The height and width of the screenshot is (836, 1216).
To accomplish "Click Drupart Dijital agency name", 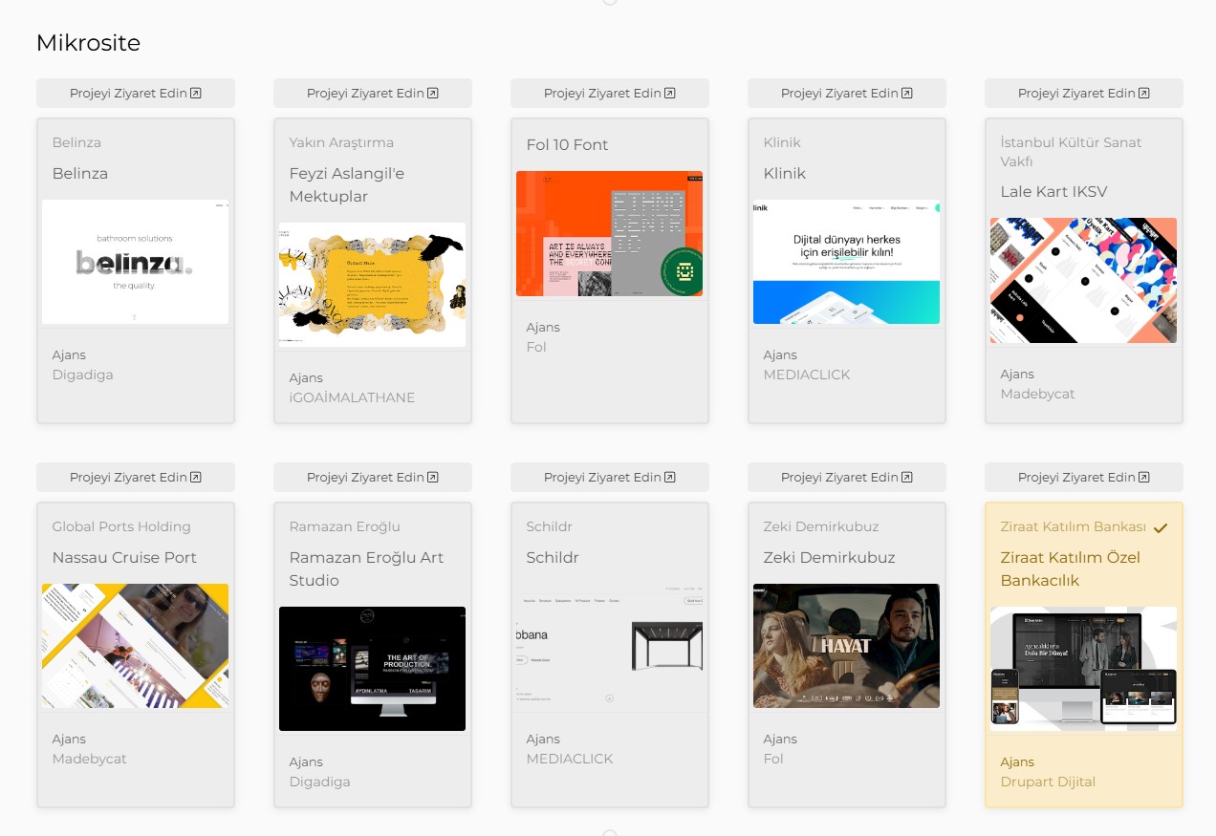I will point(1048,782).
